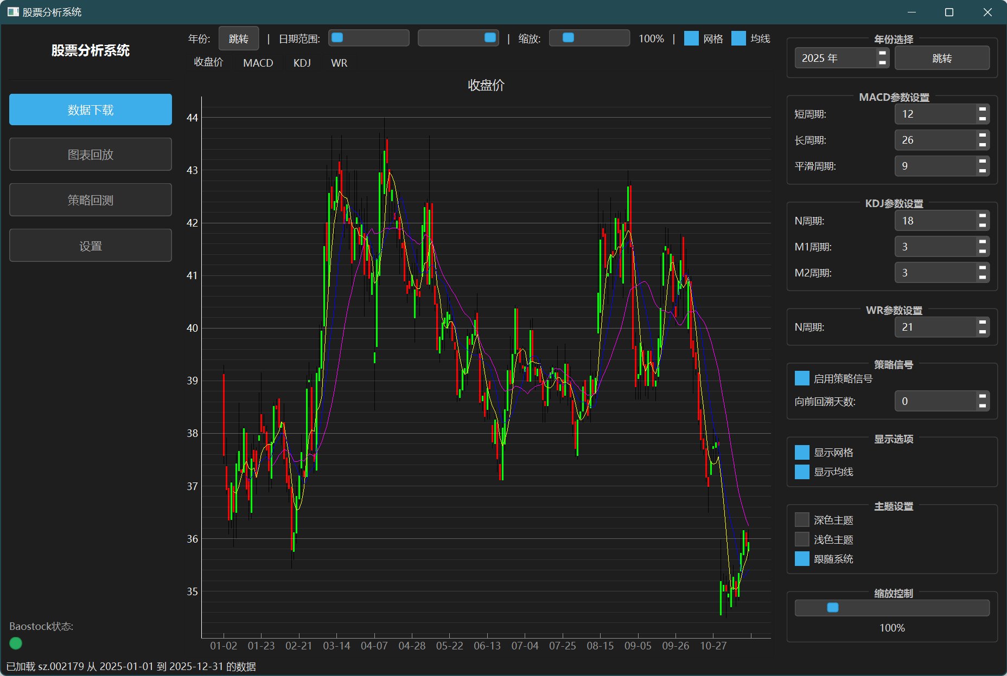
Task: Click 跳转 button in 年份选择 panel
Action: click(x=942, y=58)
